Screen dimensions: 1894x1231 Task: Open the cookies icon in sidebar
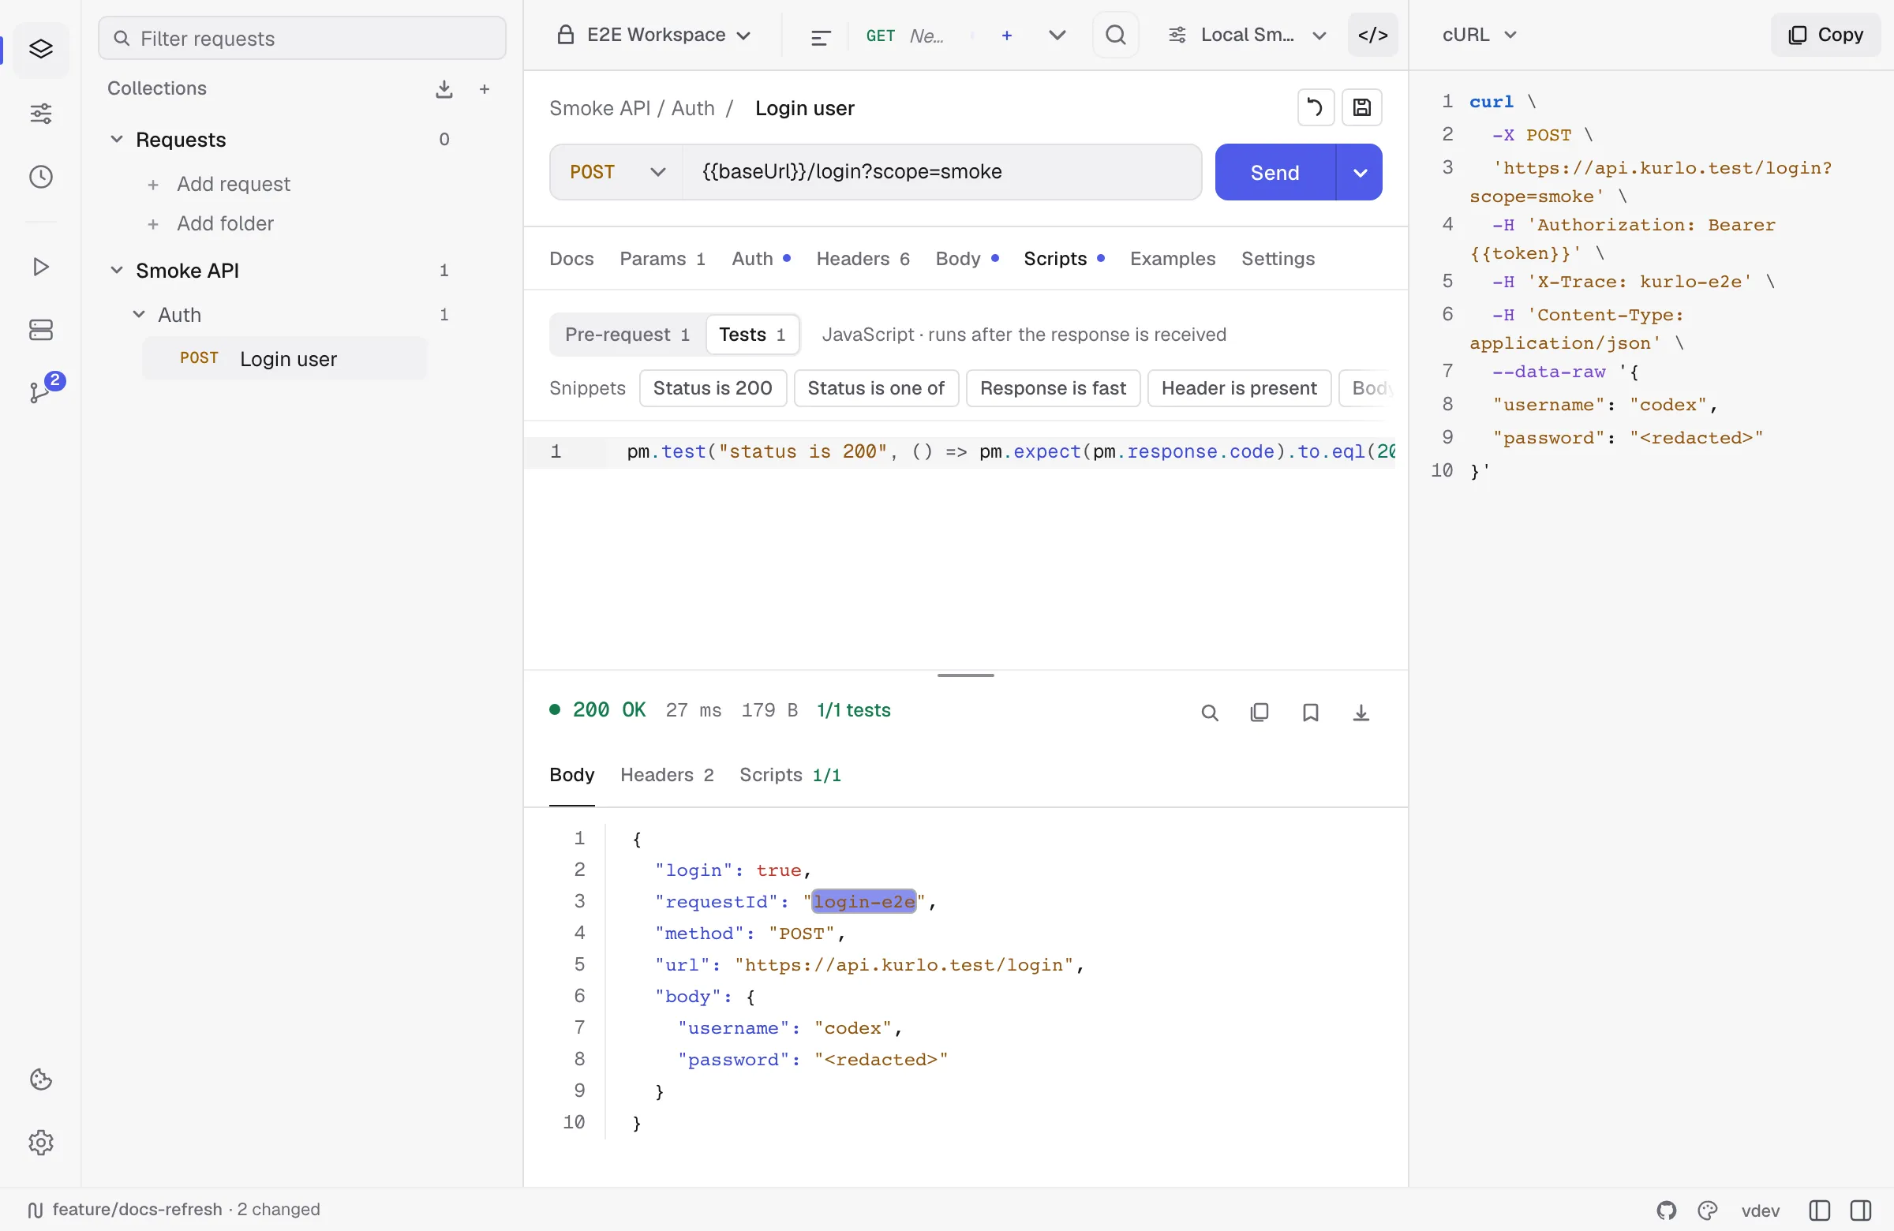[40, 1079]
